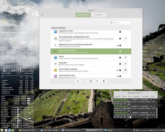Switch to flavio@Linux11 taskbar window
Screen dimensions: 165x132
point(93,130)
